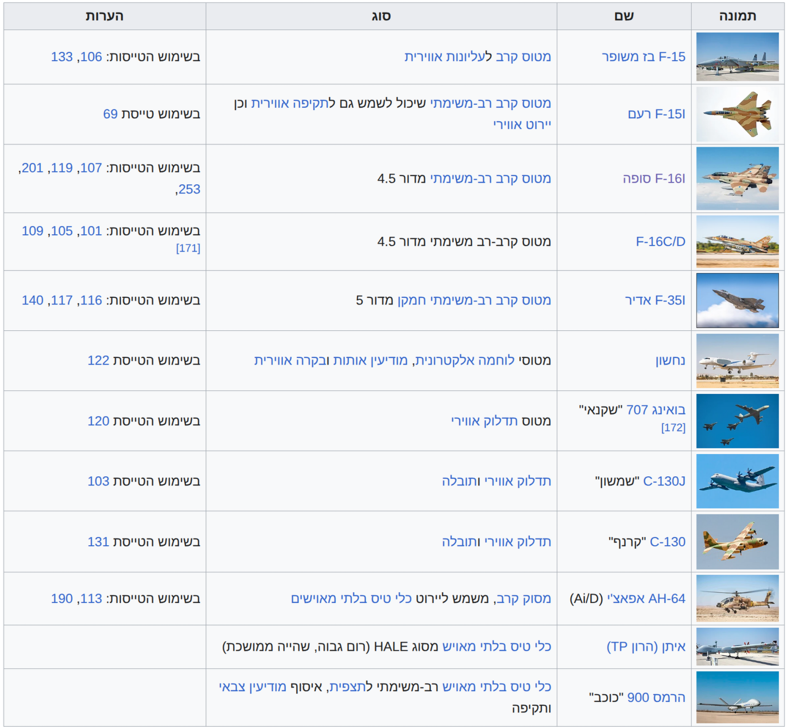788x727 pixels.
Task: Open the F-15 Baz aircraft thumbnail image
Action: [737, 57]
